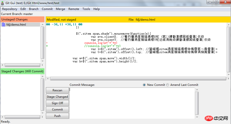231x124 pixels.
Task: Click the Stage Changed button
Action: click(x=57, y=97)
